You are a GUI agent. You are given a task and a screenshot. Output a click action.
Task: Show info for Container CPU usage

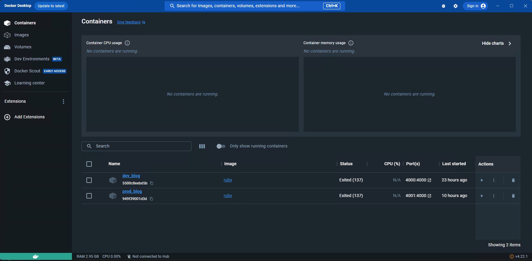(x=127, y=43)
